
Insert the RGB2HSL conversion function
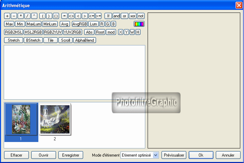pyautogui.click(x=14, y=32)
